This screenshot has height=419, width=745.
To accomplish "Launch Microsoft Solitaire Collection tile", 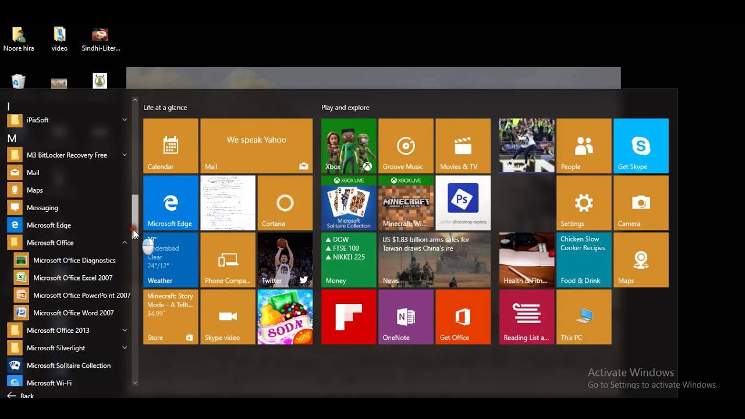I will tap(349, 203).
